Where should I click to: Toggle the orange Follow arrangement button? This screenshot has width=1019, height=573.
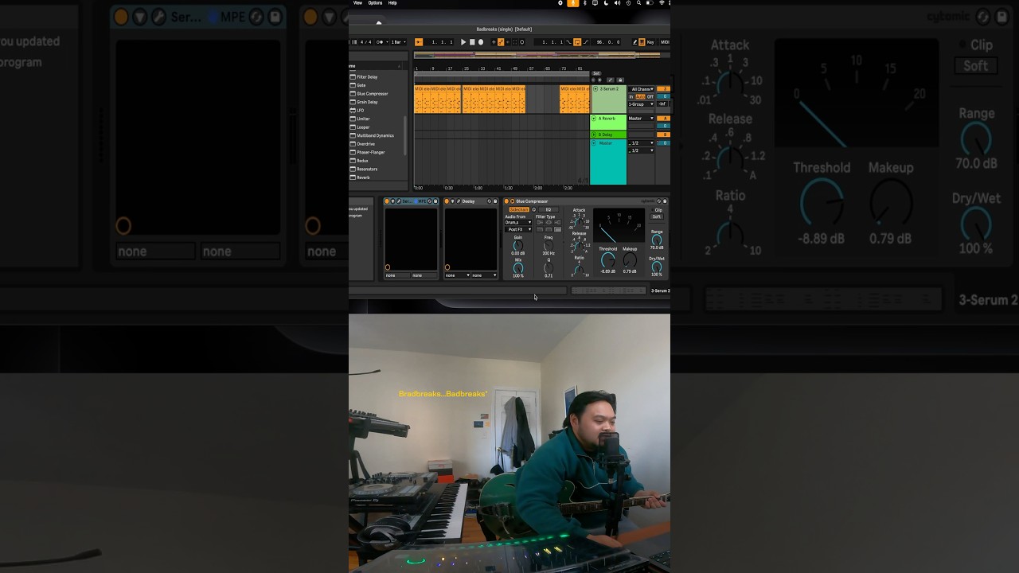[x=419, y=42]
